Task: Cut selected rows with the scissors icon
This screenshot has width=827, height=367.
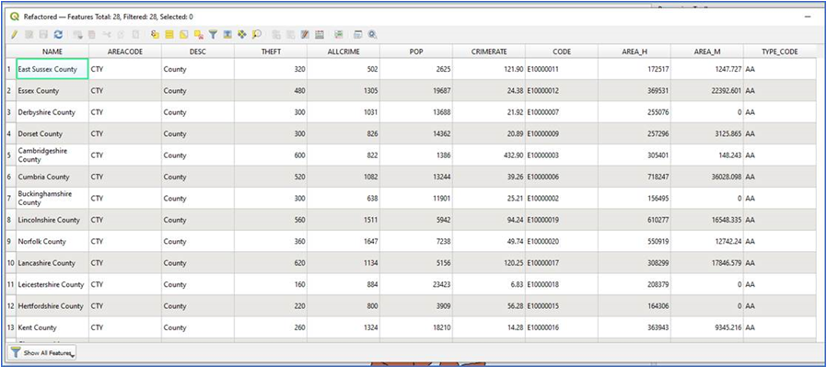Action: click(x=107, y=35)
